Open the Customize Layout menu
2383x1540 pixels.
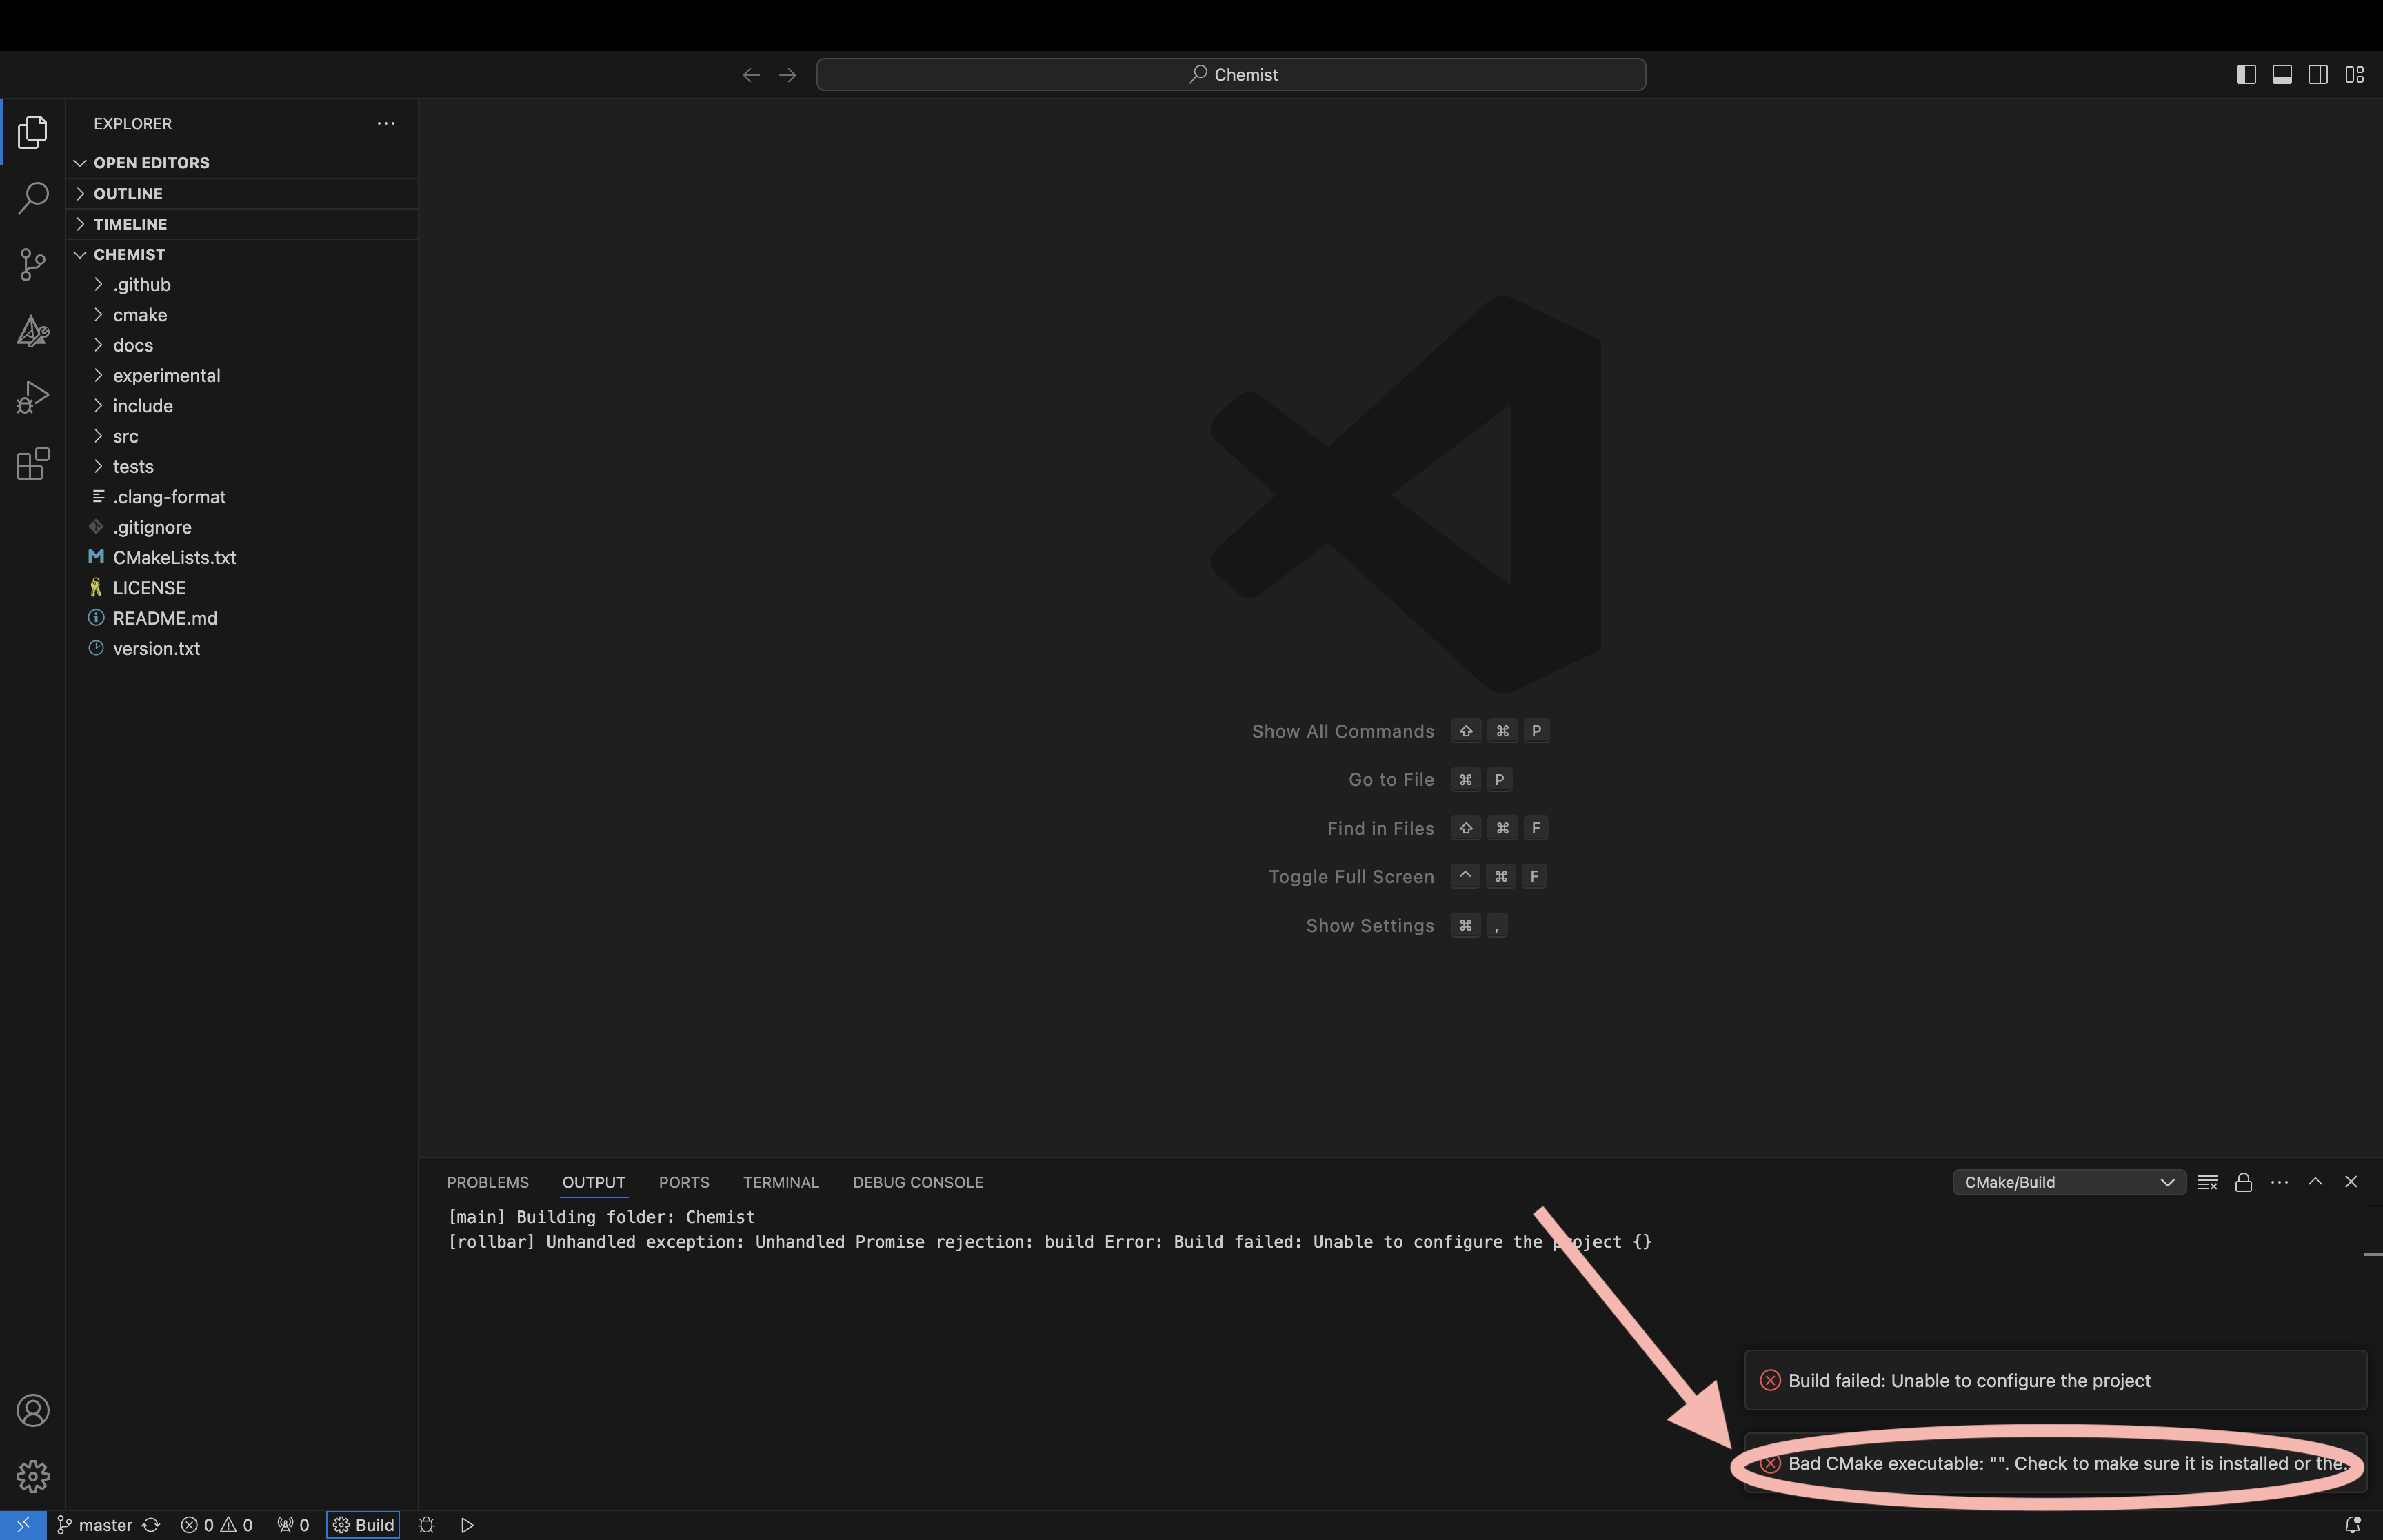tap(2355, 75)
